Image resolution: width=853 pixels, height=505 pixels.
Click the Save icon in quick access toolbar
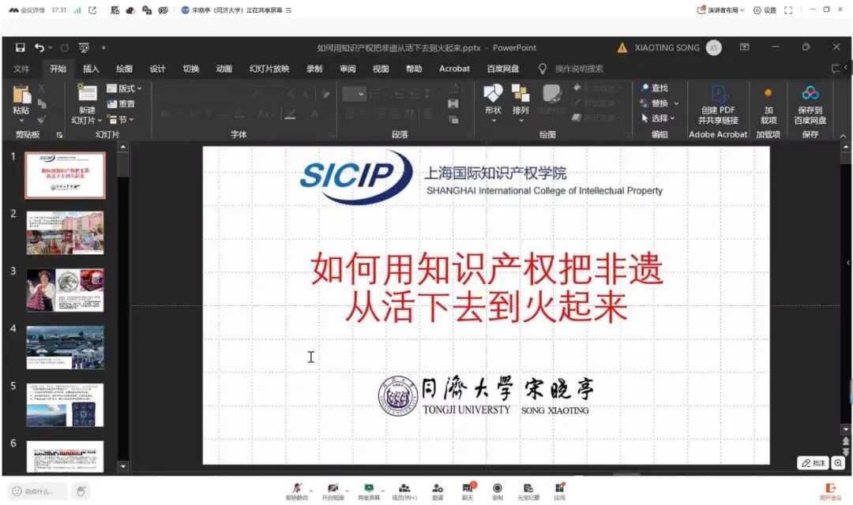[20, 48]
